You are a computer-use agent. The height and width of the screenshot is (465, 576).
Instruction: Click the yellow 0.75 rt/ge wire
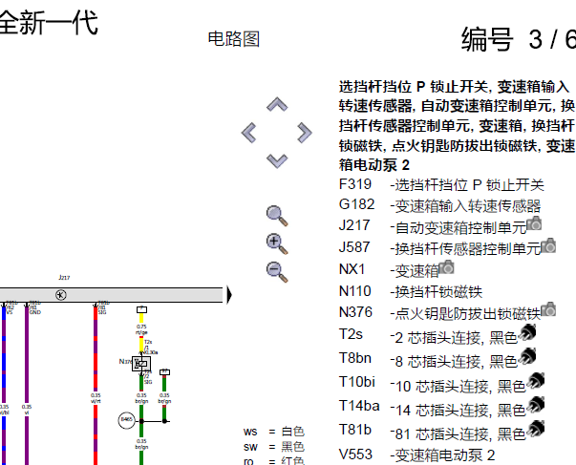141,334
